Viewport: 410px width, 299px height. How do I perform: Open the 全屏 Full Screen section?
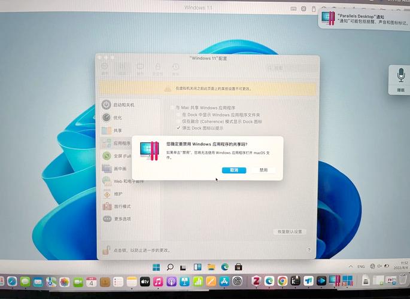pyautogui.click(x=117, y=156)
